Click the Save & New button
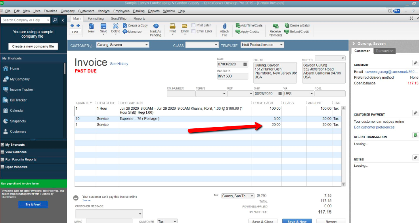 [x=297, y=221]
